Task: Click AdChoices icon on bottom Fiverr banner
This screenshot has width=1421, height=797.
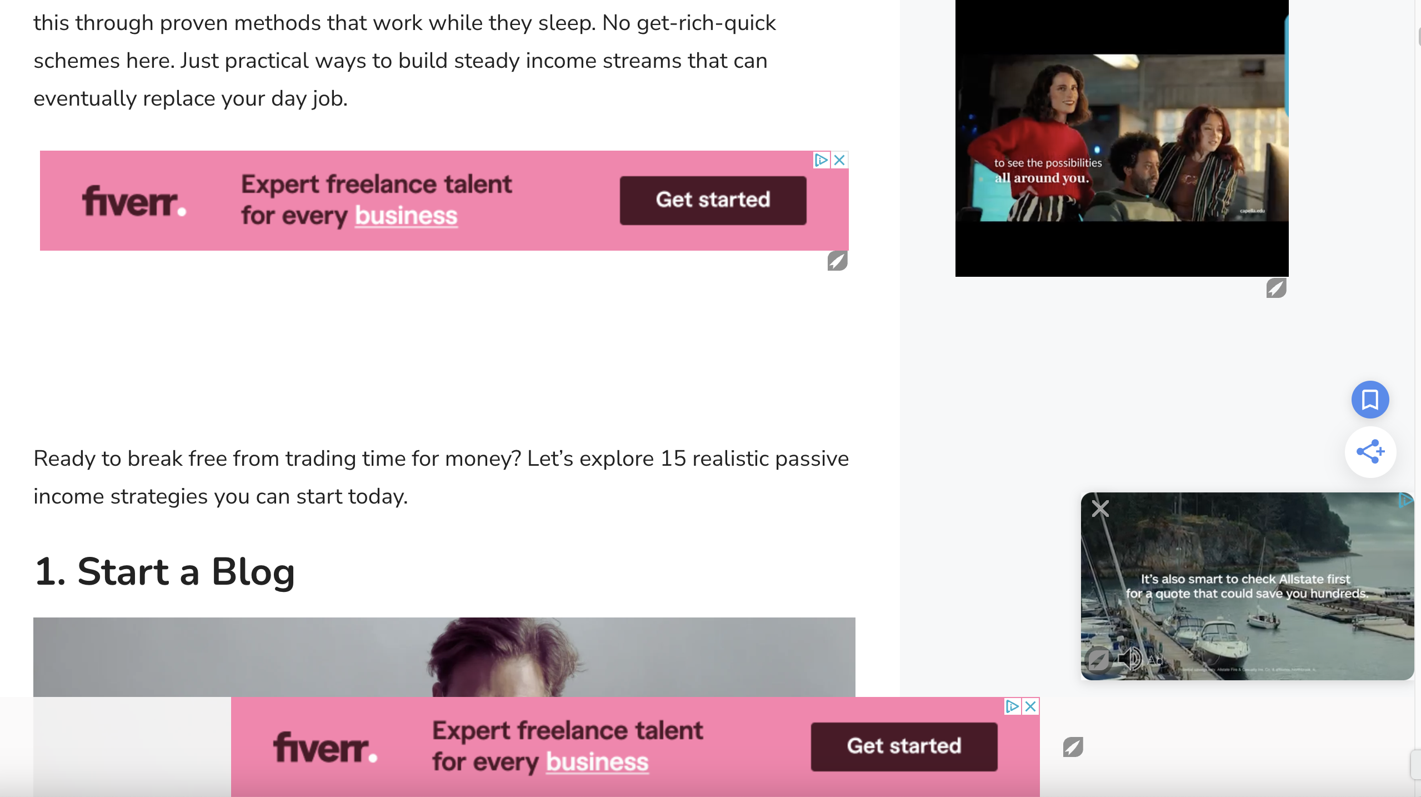Action: click(1012, 706)
